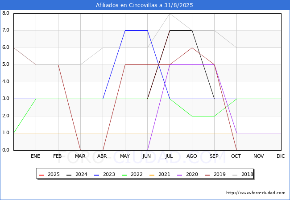Screen dimensions: 290x200
Task: Click the purple 2020 legend color swatch
Action: pyautogui.click(x=179, y=175)
